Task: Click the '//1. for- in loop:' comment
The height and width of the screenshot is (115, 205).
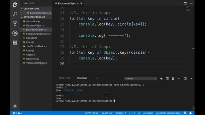Action: 90,13
